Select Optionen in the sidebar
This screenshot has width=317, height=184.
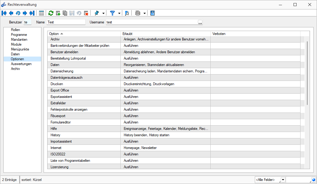22,59
